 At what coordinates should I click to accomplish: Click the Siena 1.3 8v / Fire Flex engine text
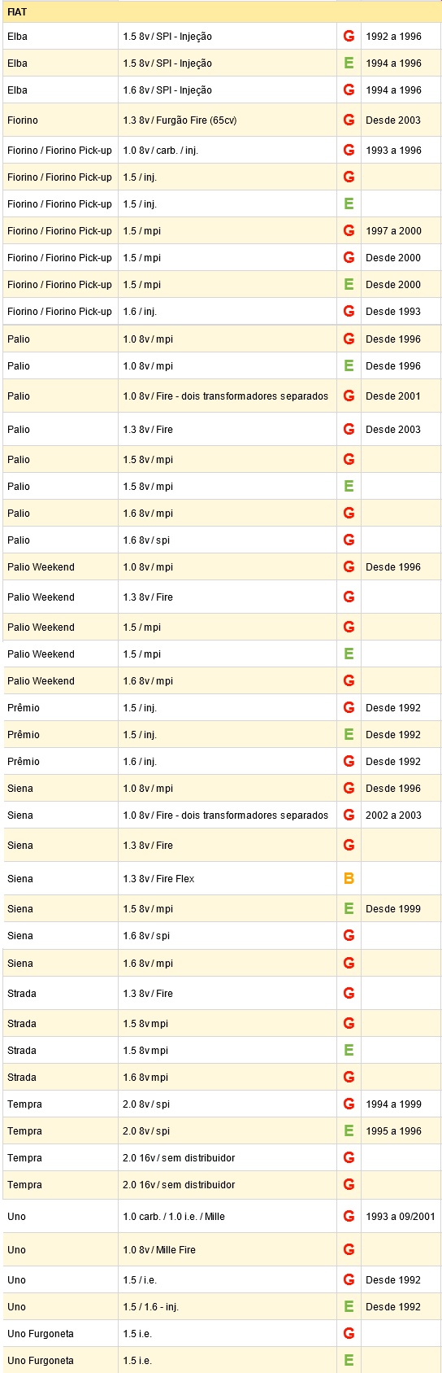[x=158, y=878]
